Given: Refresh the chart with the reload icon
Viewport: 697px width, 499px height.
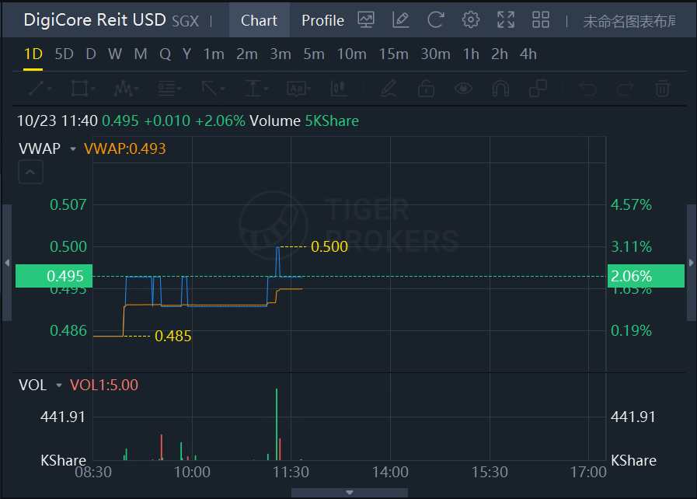Looking at the screenshot, I should (436, 20).
